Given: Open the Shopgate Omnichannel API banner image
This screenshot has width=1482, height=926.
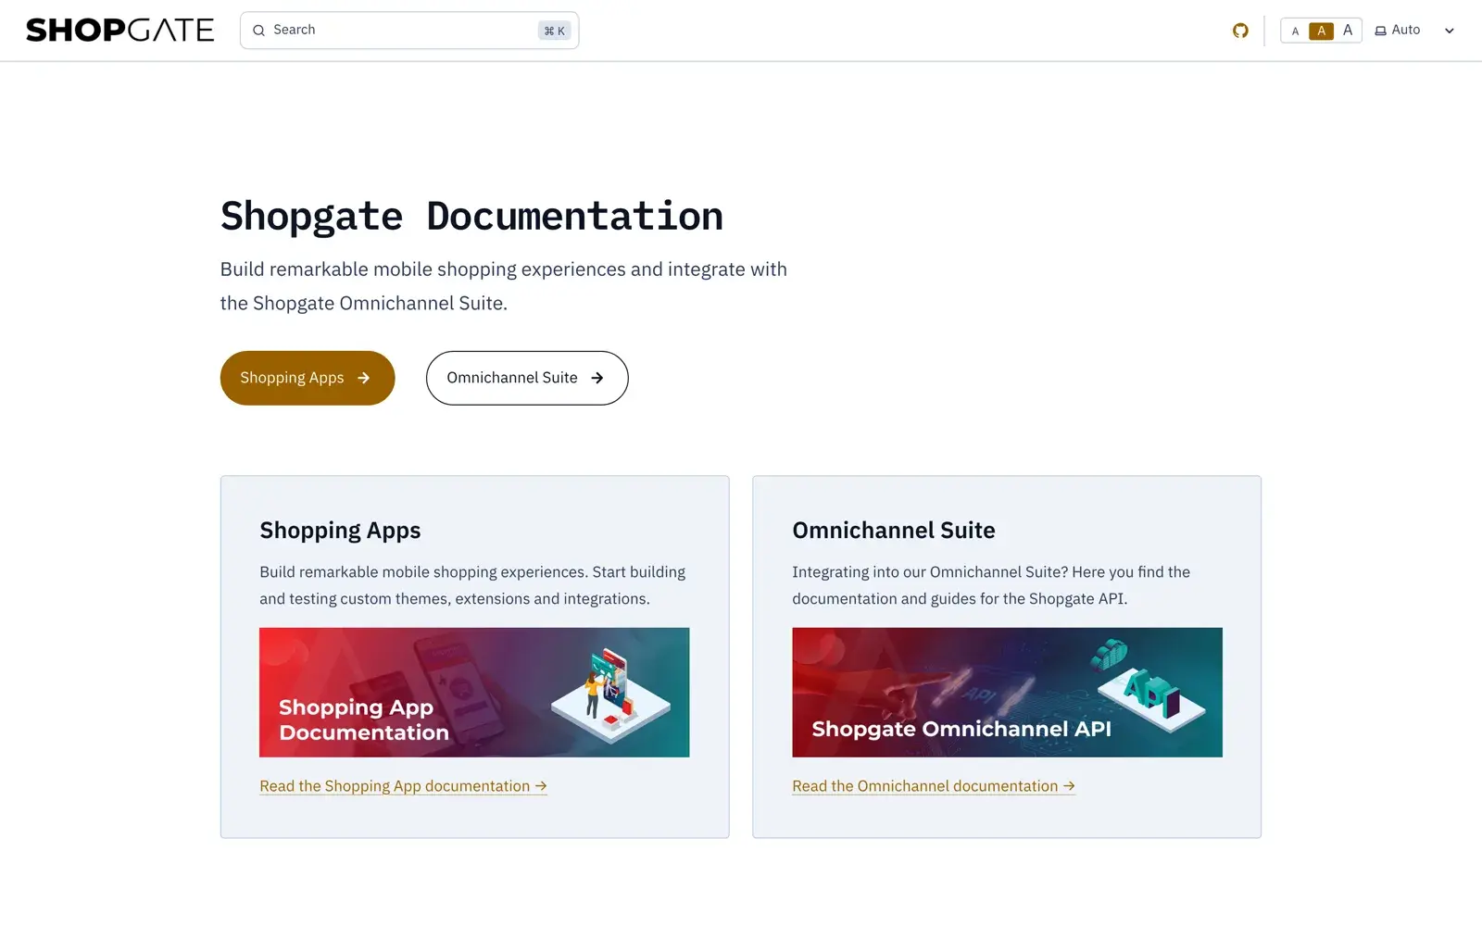Looking at the screenshot, I should click(x=1007, y=693).
